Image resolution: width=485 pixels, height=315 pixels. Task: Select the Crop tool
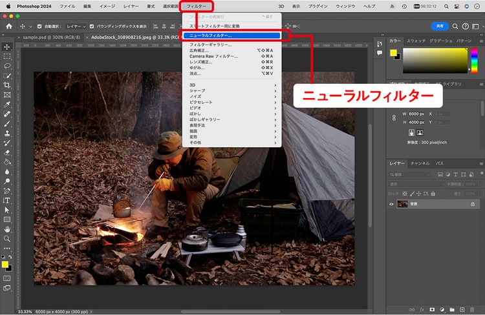7,85
